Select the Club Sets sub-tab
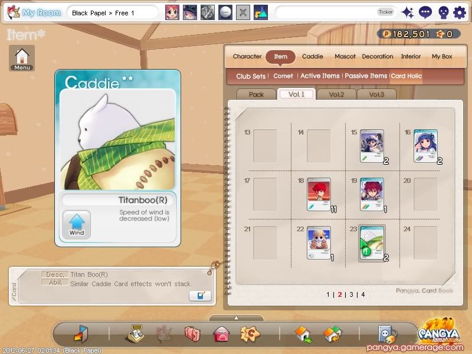Viewport: 472px width, 354px height. click(251, 76)
